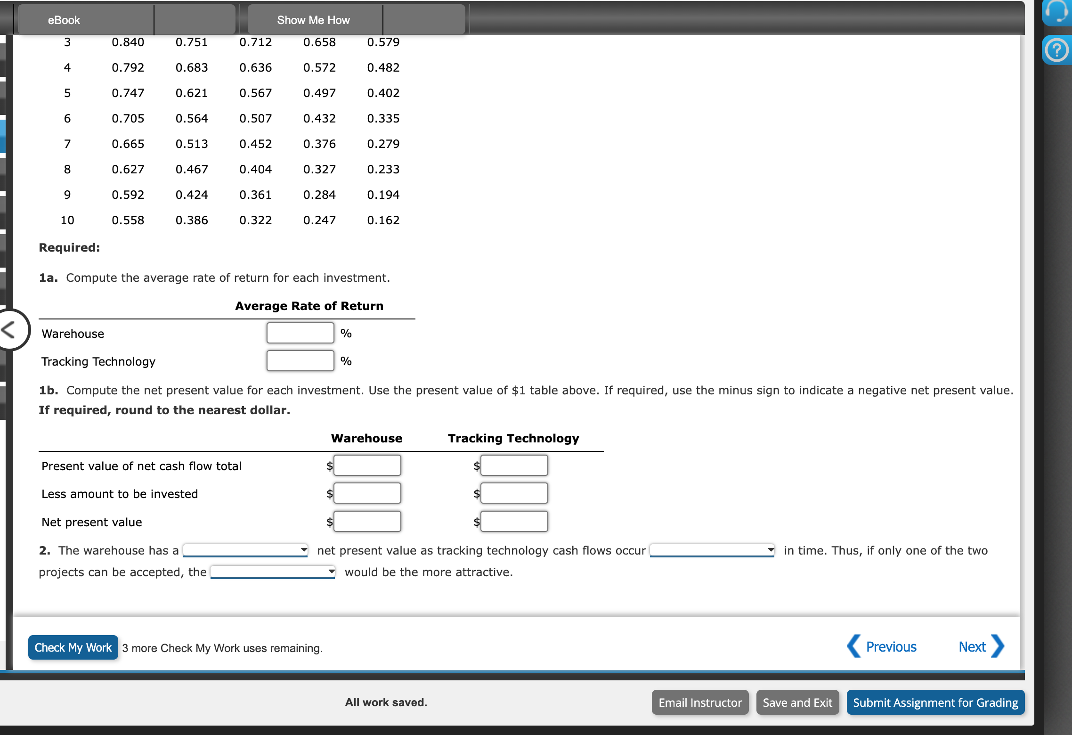Image resolution: width=1072 pixels, height=735 pixels.
Task: Click the Previous chevron arrow
Action: [854, 646]
